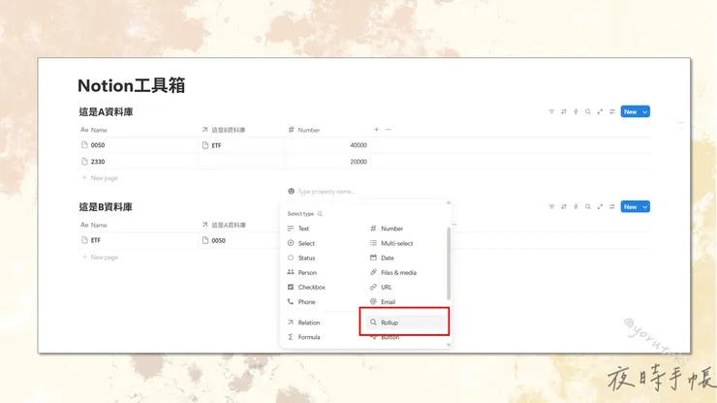Select the cell with number 20000
The width and height of the screenshot is (717, 403).
coord(327,162)
